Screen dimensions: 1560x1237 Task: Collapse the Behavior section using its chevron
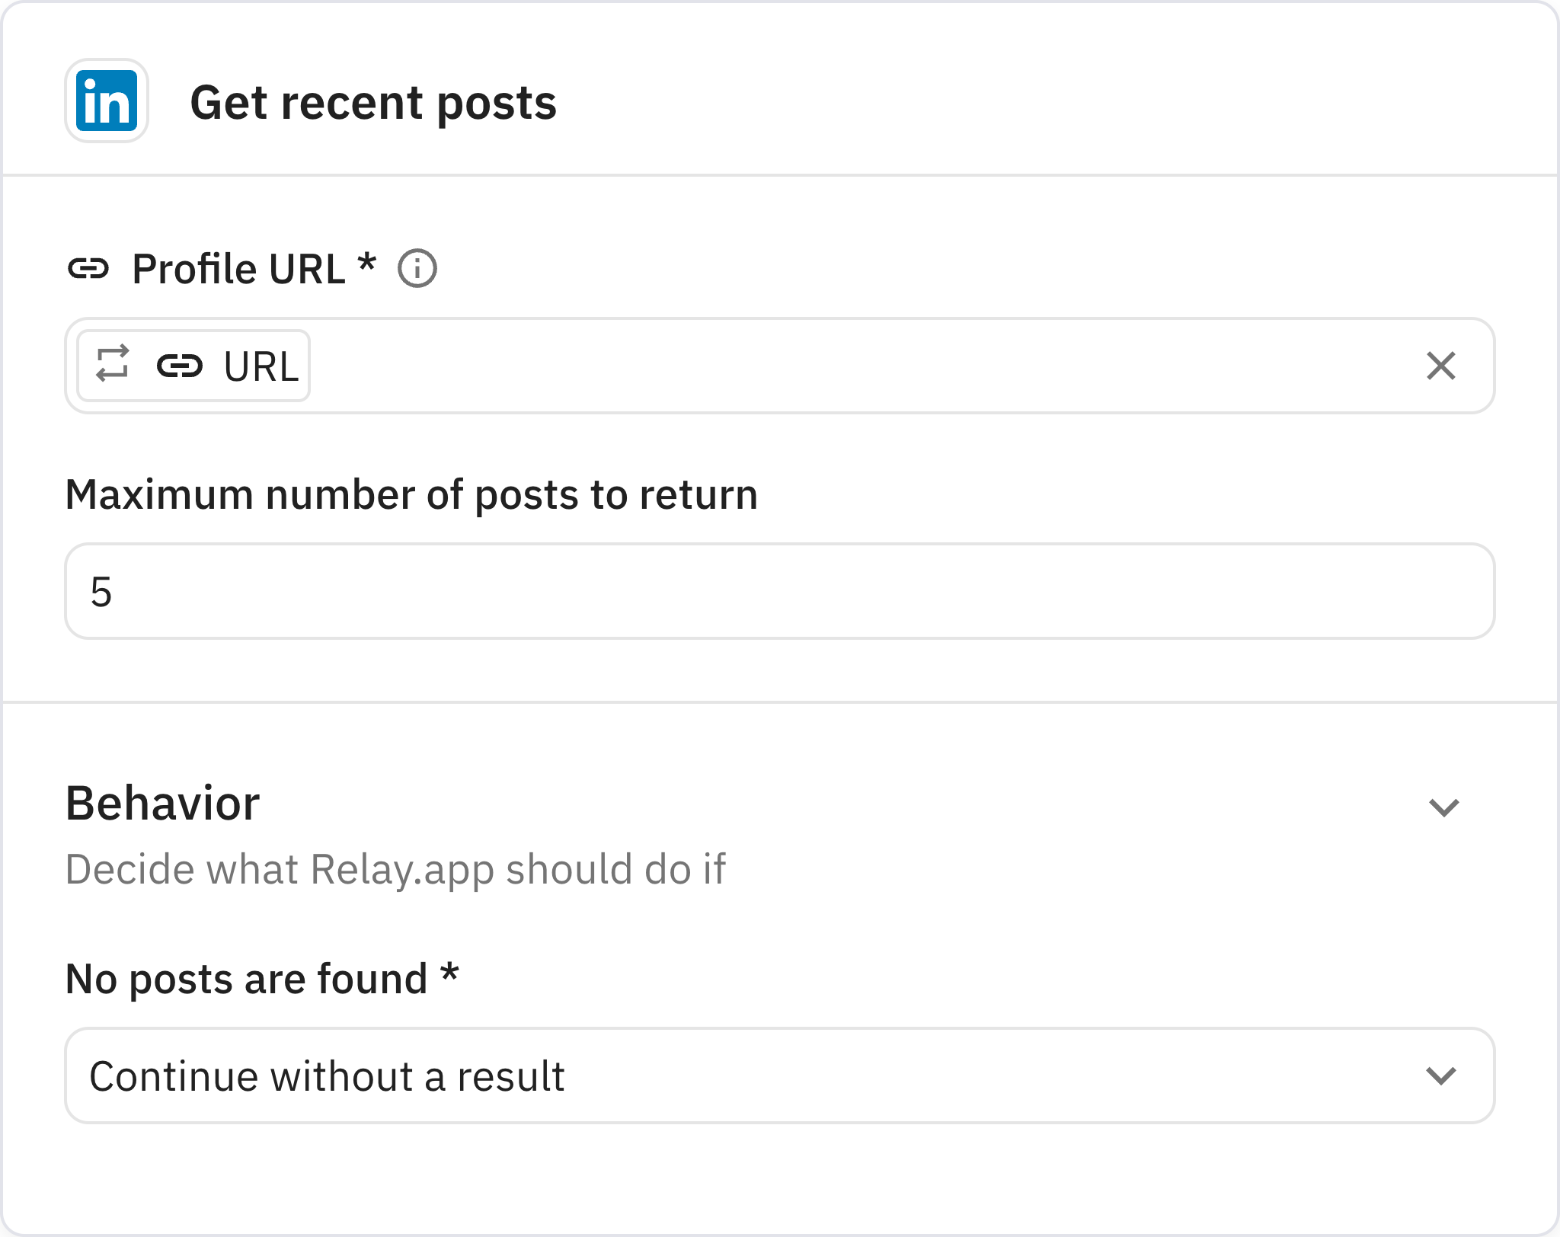pyautogui.click(x=1443, y=807)
